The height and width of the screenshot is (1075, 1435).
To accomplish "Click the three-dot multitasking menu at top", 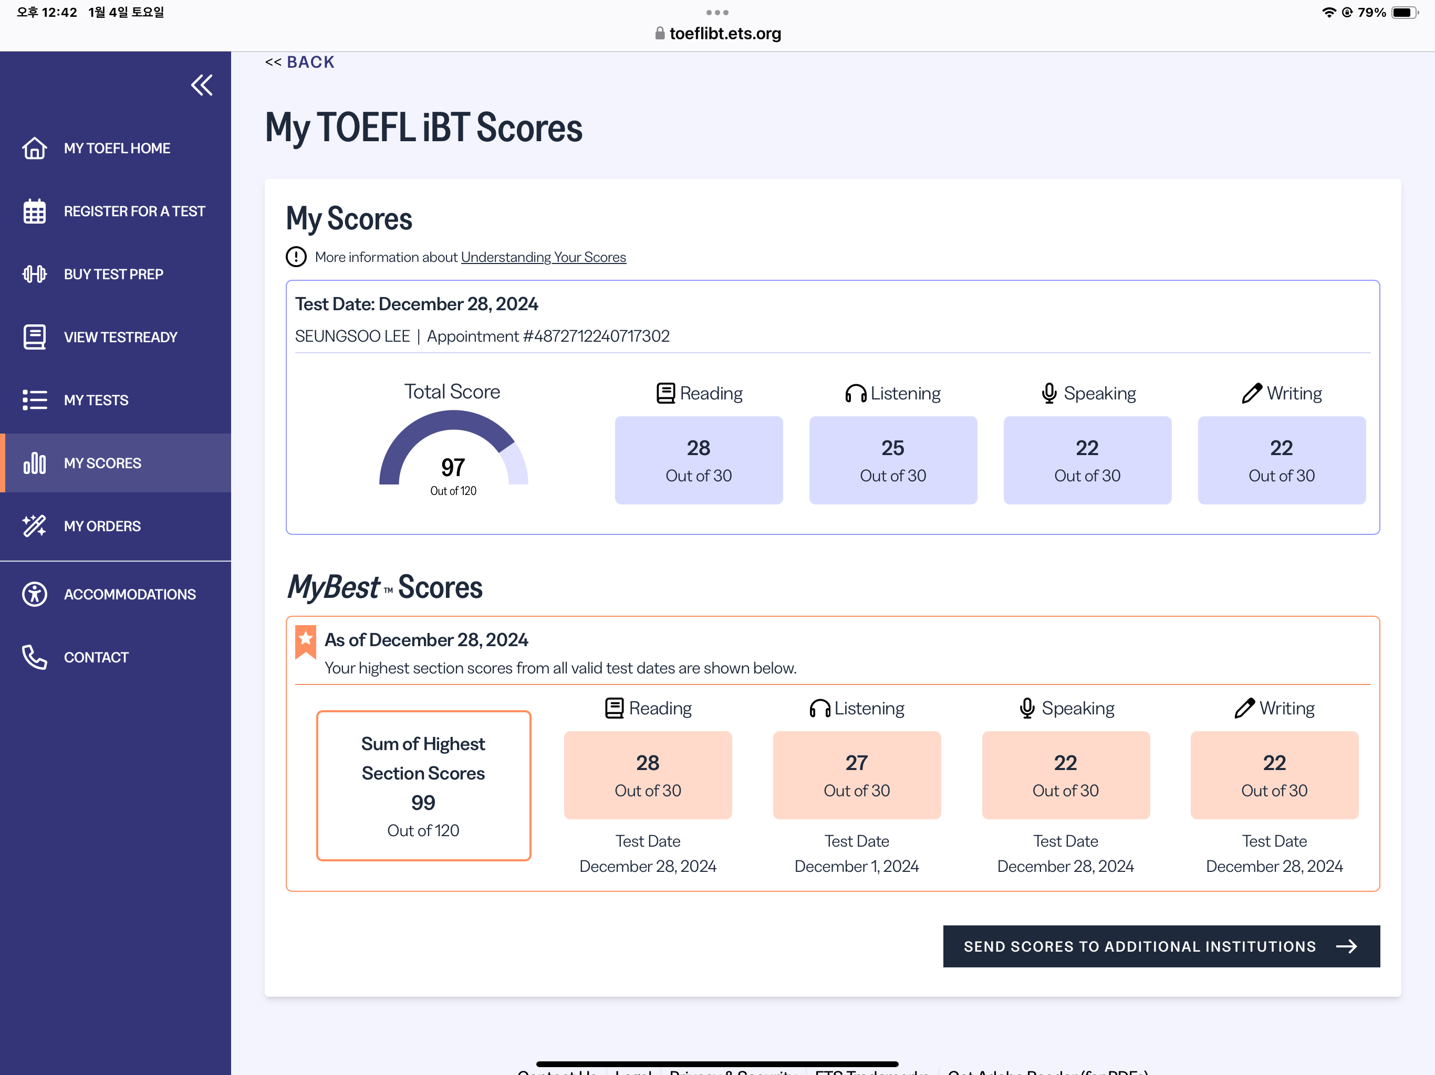I will click(x=717, y=12).
